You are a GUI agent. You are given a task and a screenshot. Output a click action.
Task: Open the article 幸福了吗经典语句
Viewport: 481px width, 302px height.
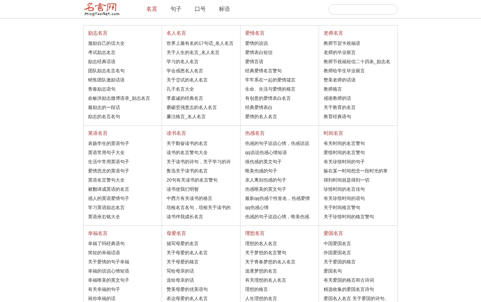pos(106,243)
